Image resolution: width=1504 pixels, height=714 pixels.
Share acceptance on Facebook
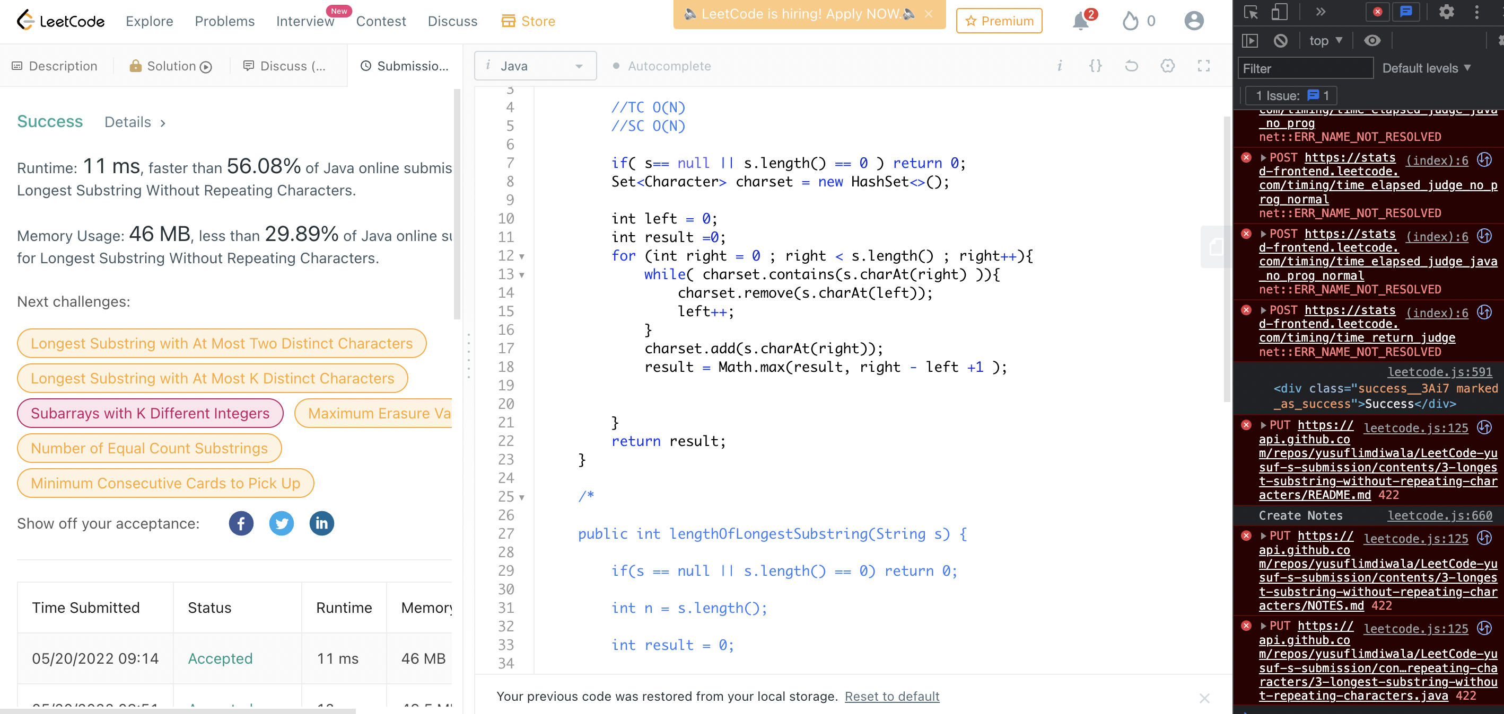point(241,523)
